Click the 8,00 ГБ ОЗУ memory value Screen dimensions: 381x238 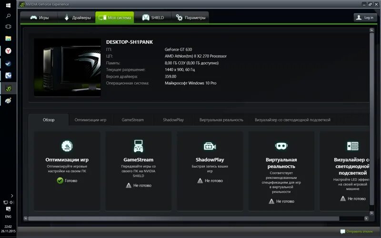click(192, 63)
